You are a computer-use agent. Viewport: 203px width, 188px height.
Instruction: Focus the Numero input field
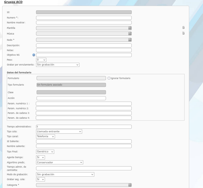[x=84, y=18]
